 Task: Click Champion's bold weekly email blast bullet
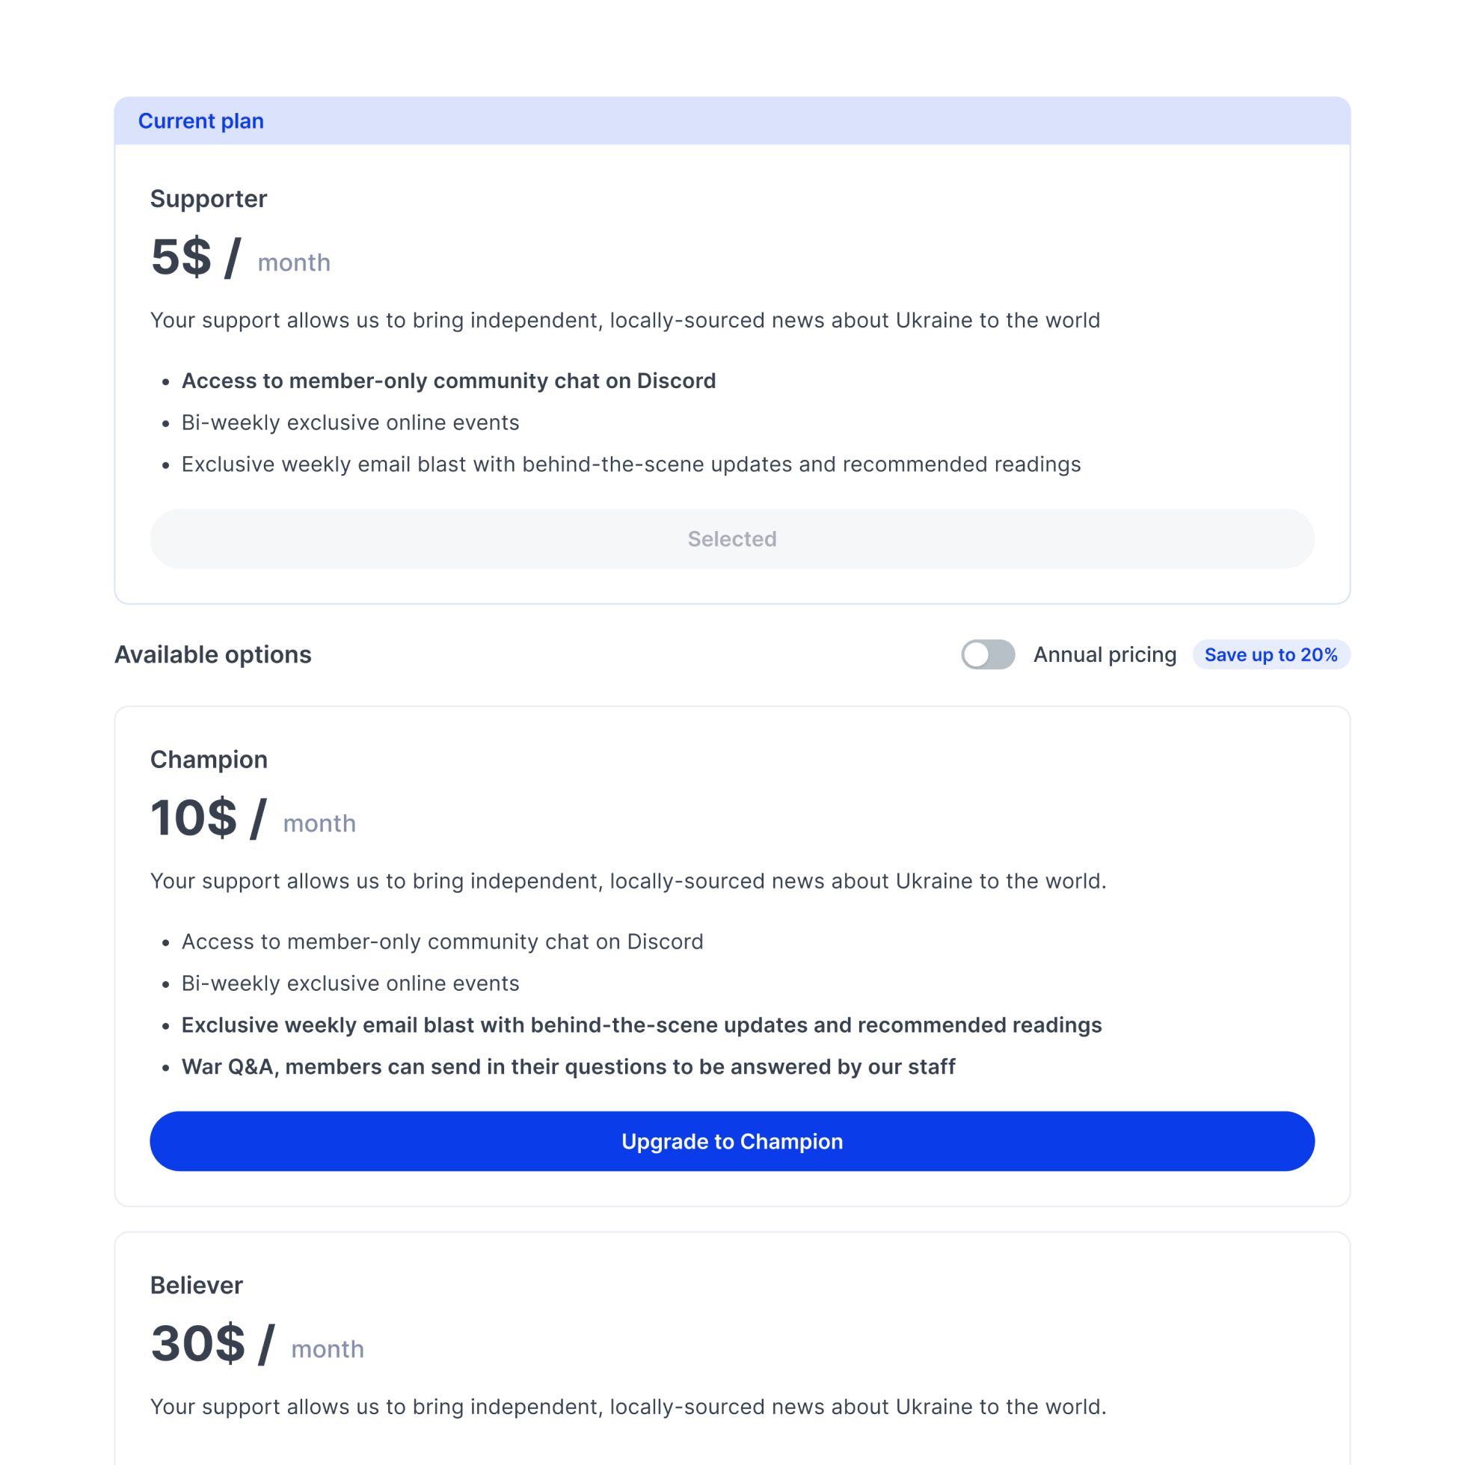[x=641, y=1025]
